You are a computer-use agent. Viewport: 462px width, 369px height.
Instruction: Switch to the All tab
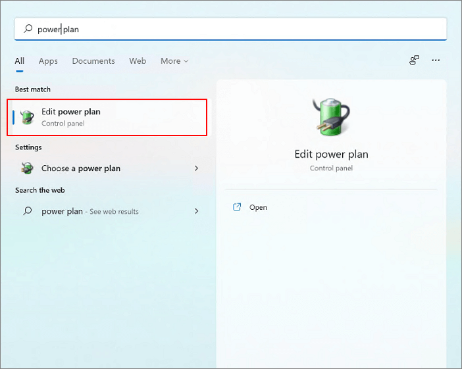pyautogui.click(x=20, y=61)
